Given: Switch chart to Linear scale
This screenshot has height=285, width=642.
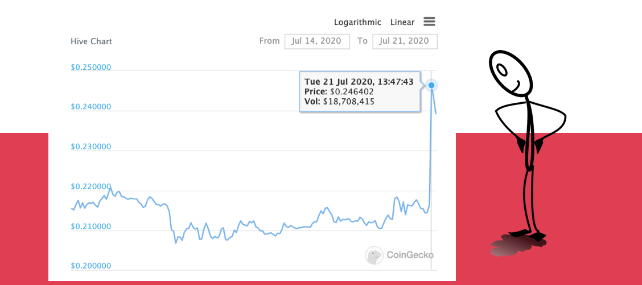Looking at the screenshot, I should pos(402,22).
